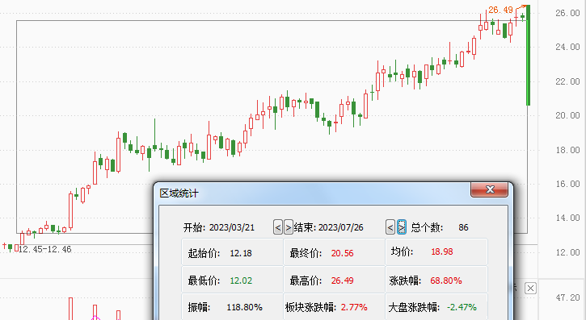Click the 最终价 value 20.56
Image resolution: width=586 pixels, height=320 pixels.
[343, 253]
